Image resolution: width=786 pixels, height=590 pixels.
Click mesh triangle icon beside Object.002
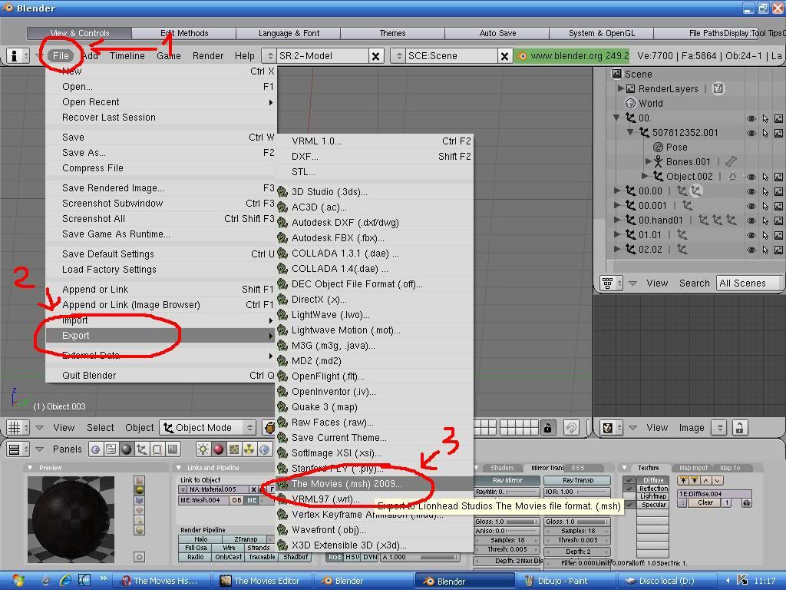coord(733,176)
